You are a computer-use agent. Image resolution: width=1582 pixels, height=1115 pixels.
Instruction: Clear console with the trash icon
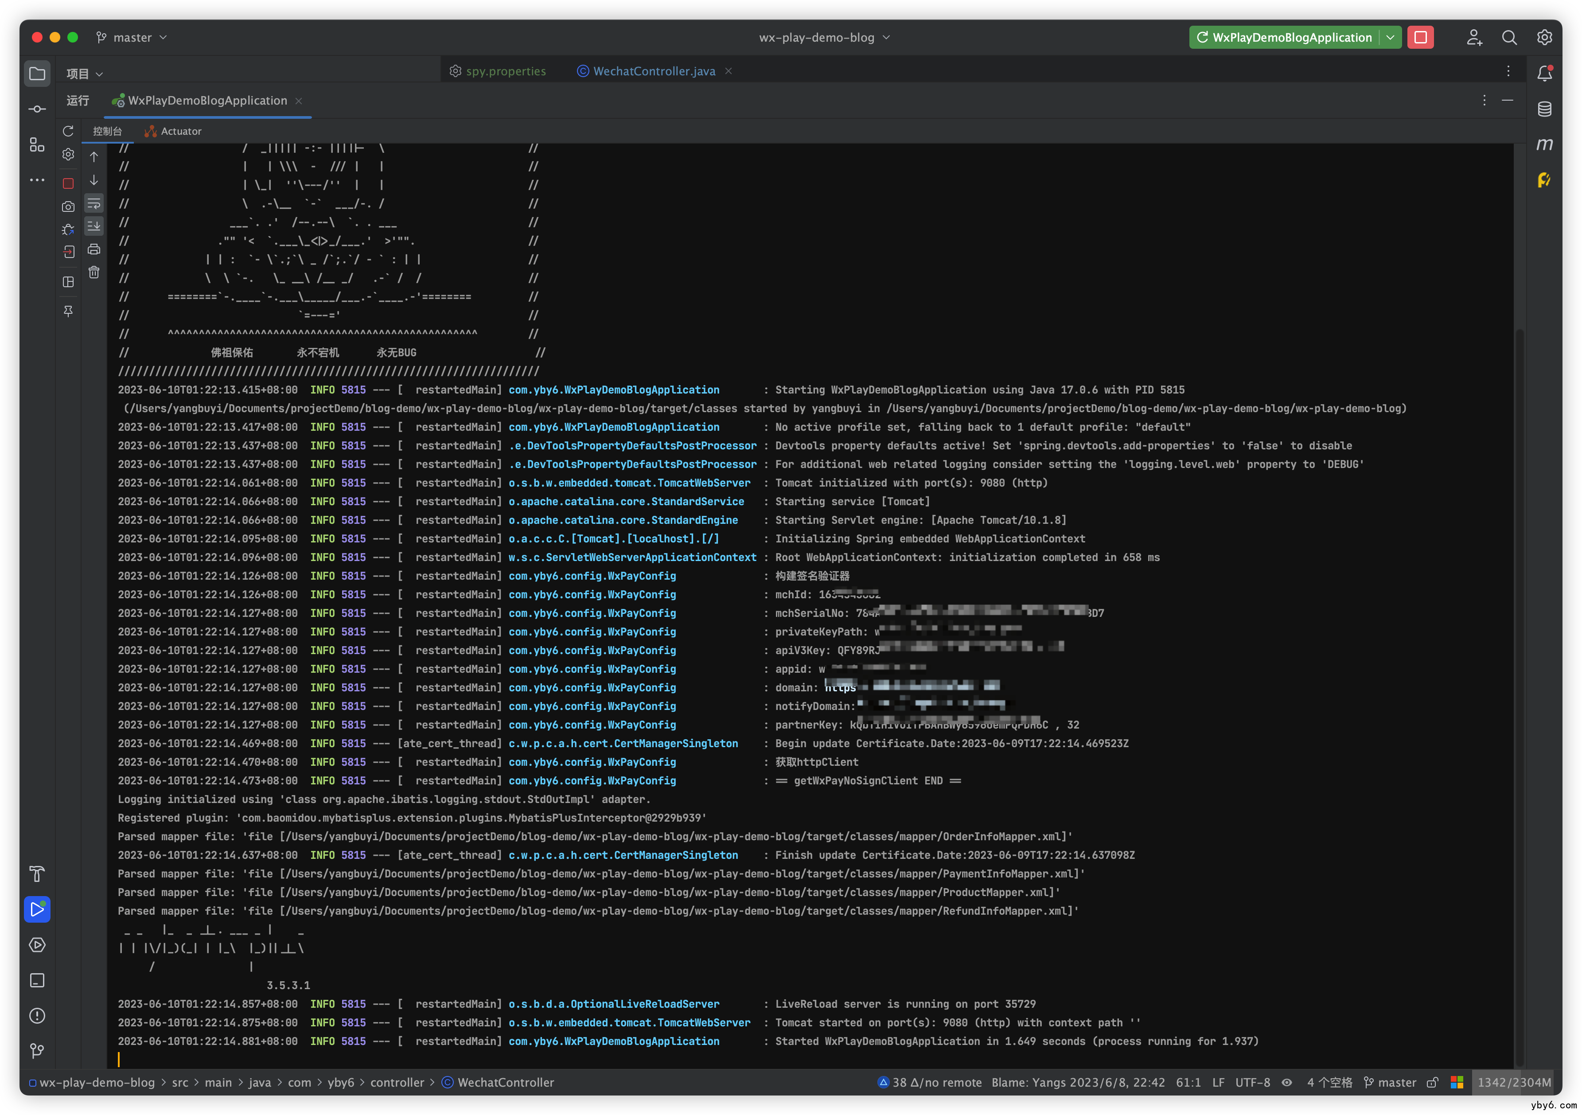coord(94,272)
